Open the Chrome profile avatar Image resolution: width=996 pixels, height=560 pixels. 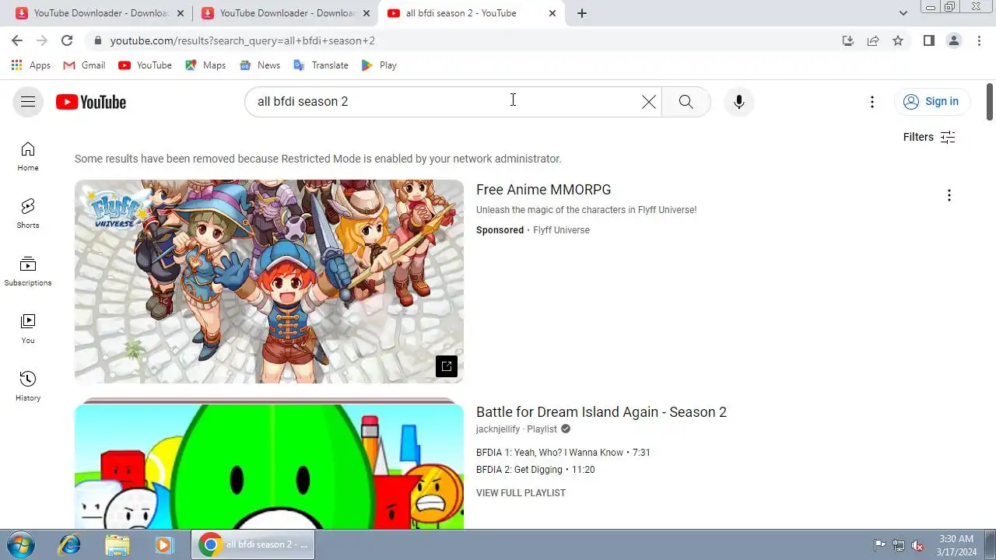click(x=954, y=40)
